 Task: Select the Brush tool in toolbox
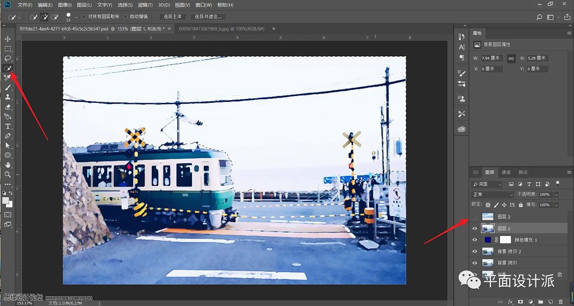8,87
